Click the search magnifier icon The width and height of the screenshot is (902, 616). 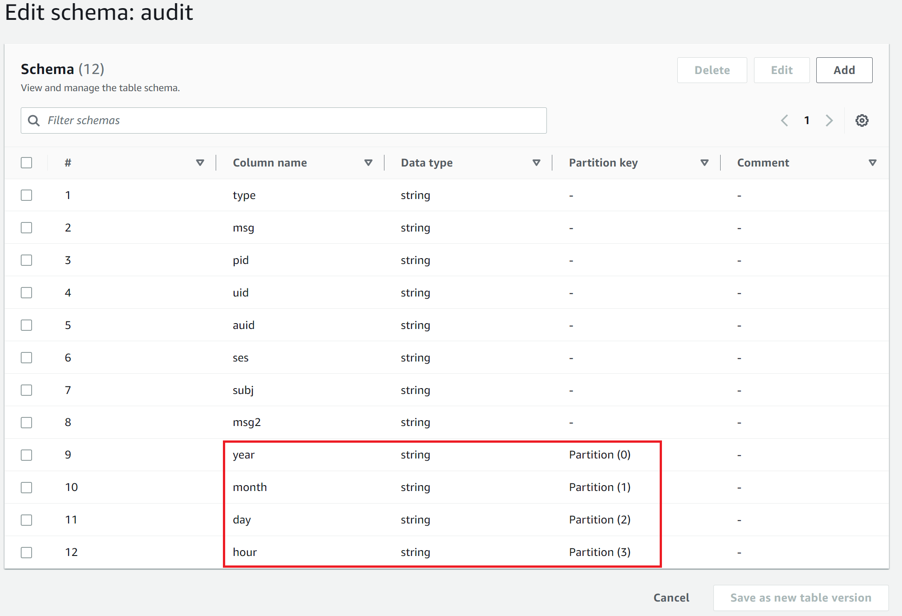tap(33, 120)
